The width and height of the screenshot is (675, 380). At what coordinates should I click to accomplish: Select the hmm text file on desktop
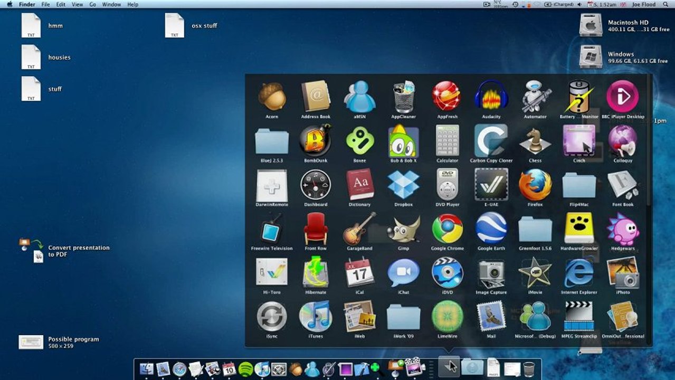tap(31, 25)
